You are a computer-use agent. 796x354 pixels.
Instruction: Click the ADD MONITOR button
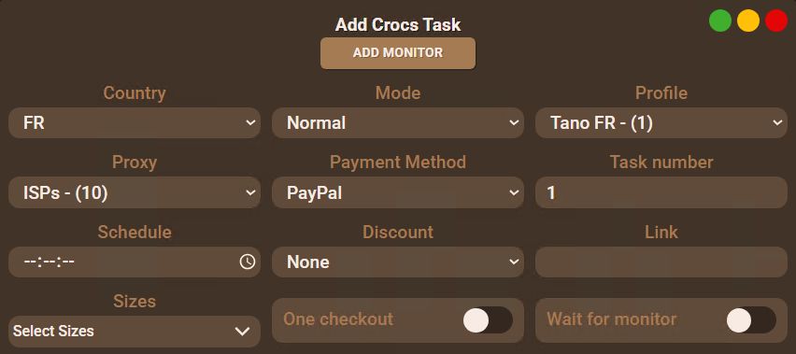[398, 52]
